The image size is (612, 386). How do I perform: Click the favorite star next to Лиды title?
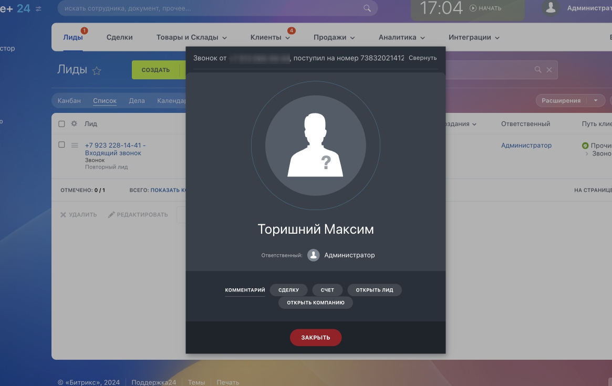[x=97, y=71]
